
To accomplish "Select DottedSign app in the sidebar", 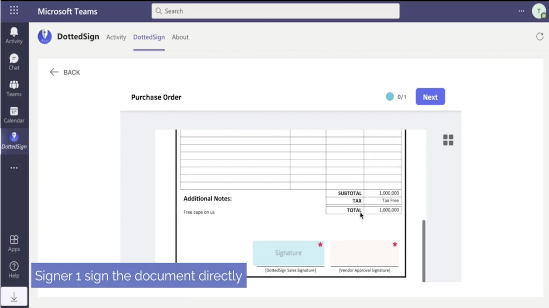I will point(14,141).
